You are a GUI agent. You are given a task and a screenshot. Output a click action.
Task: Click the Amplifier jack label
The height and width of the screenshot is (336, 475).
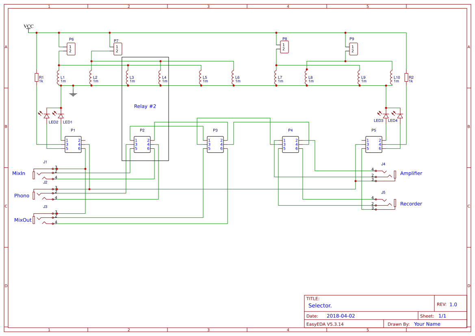(x=411, y=173)
